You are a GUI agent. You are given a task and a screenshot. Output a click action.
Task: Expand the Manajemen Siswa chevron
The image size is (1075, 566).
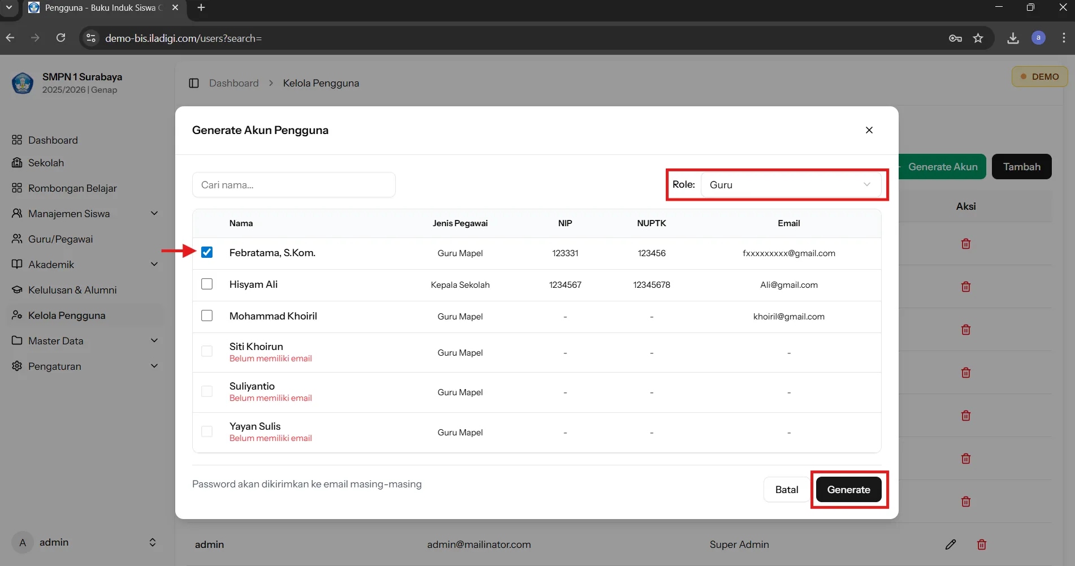point(154,213)
